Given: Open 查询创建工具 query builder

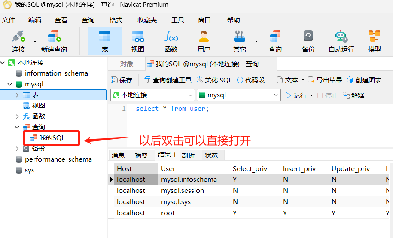Looking at the screenshot, I should pyautogui.click(x=168, y=80).
